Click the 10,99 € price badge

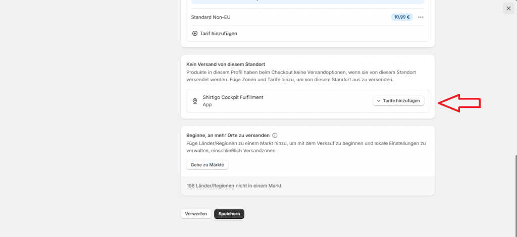click(x=402, y=17)
